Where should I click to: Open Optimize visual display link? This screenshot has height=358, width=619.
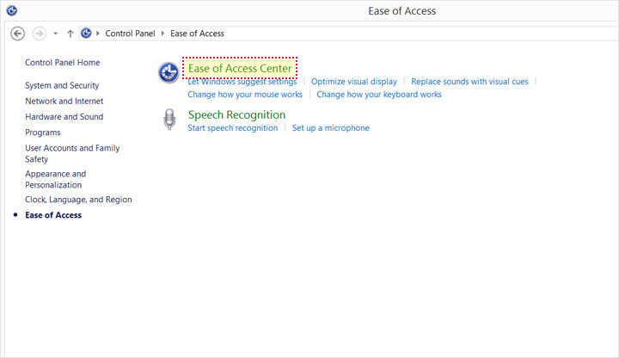pyautogui.click(x=353, y=82)
